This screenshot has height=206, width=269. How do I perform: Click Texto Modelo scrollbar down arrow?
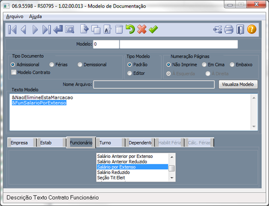(254, 127)
